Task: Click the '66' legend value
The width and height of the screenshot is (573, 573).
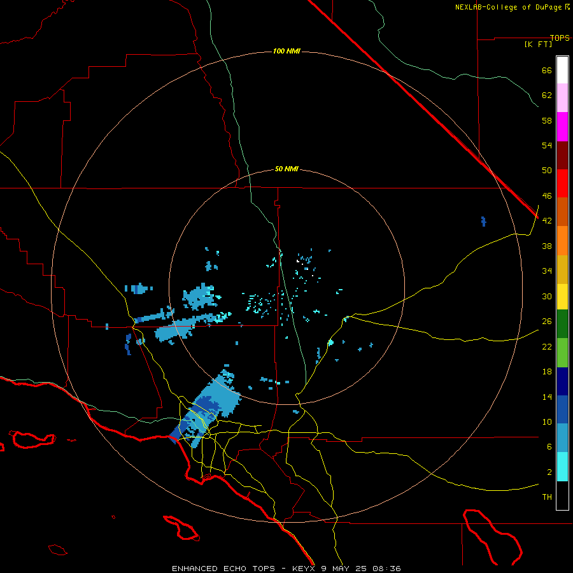Action: [x=547, y=70]
